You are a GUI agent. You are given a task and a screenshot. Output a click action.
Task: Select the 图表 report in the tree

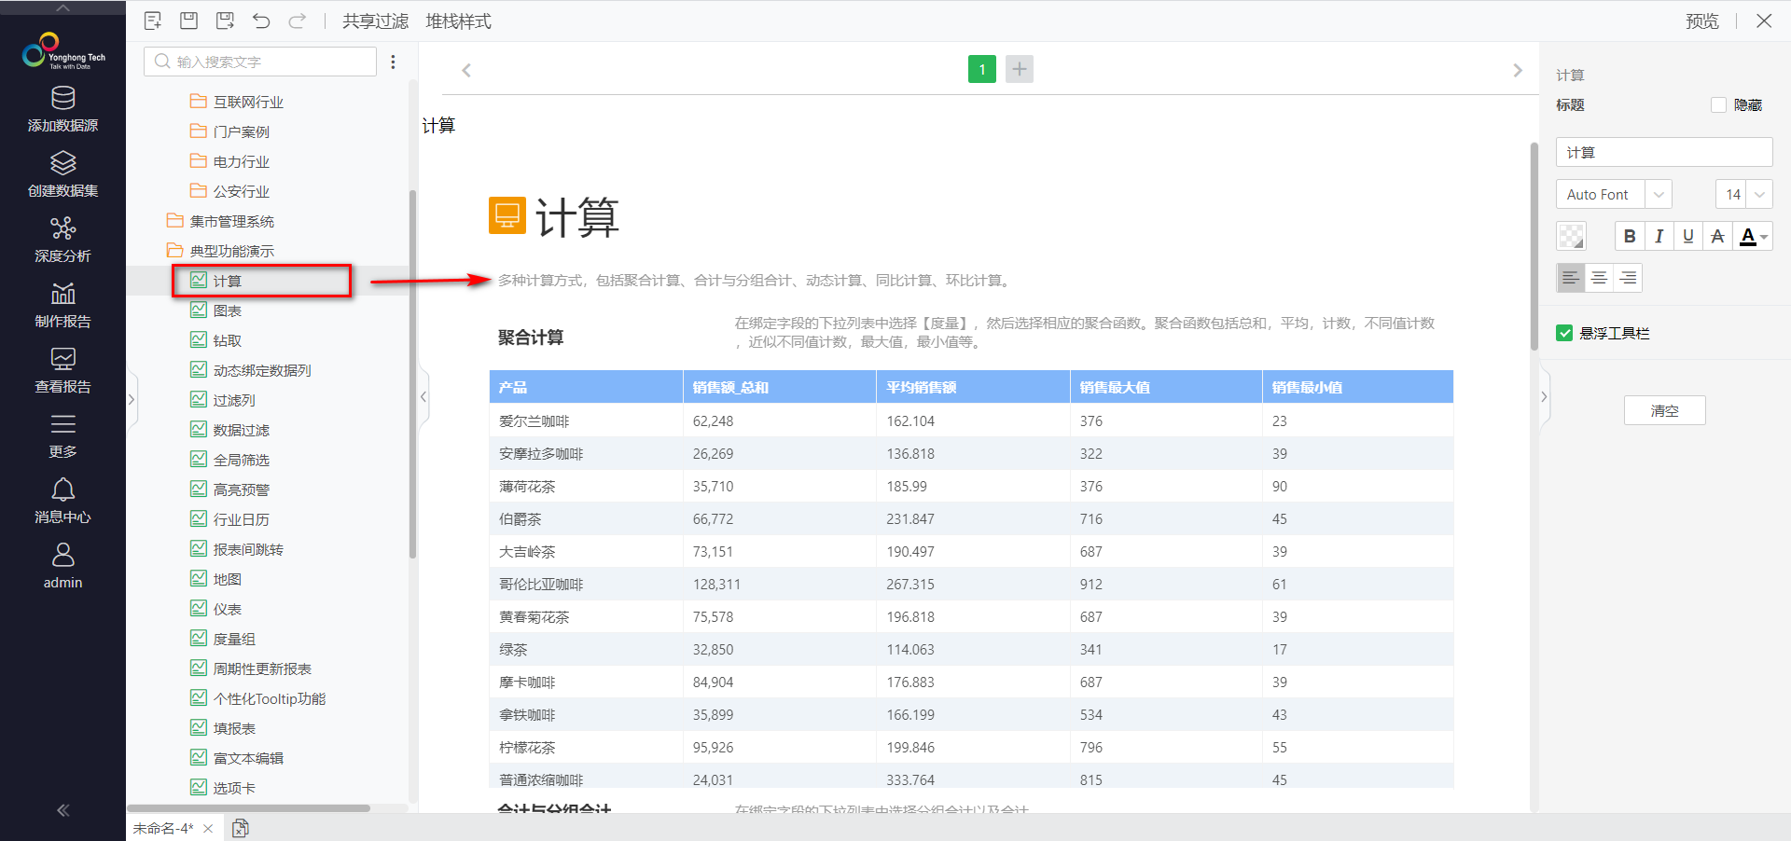click(227, 310)
